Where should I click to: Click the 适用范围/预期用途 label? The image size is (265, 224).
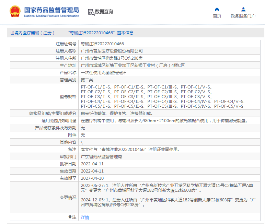(x=59, y=121)
